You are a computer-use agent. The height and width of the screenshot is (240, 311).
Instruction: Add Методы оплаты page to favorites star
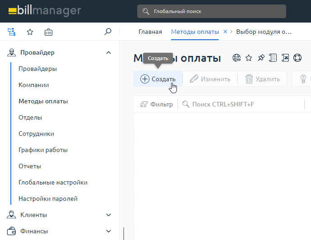(249, 58)
